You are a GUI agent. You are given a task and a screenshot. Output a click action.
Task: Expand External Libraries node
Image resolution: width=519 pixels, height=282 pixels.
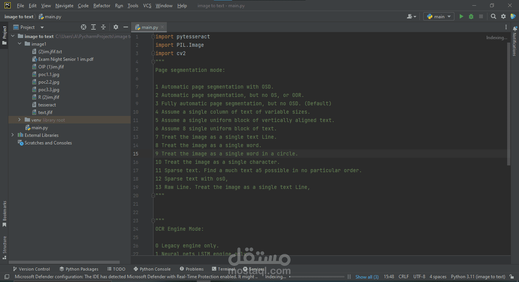tap(13, 135)
